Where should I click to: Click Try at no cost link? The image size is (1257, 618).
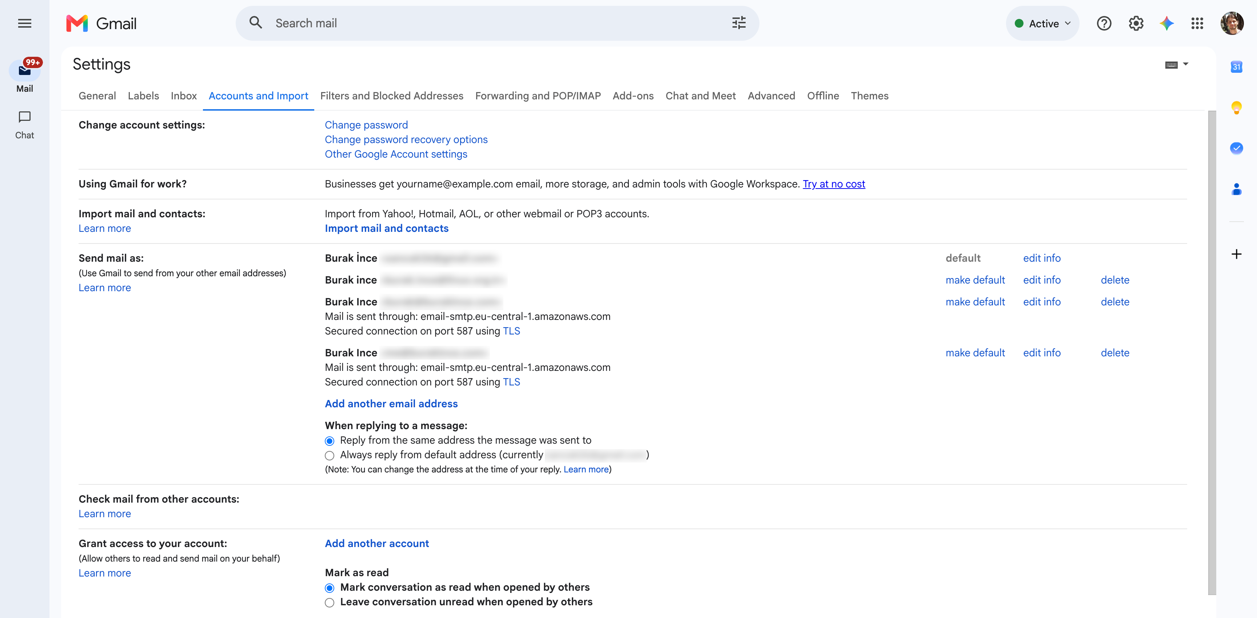click(834, 184)
